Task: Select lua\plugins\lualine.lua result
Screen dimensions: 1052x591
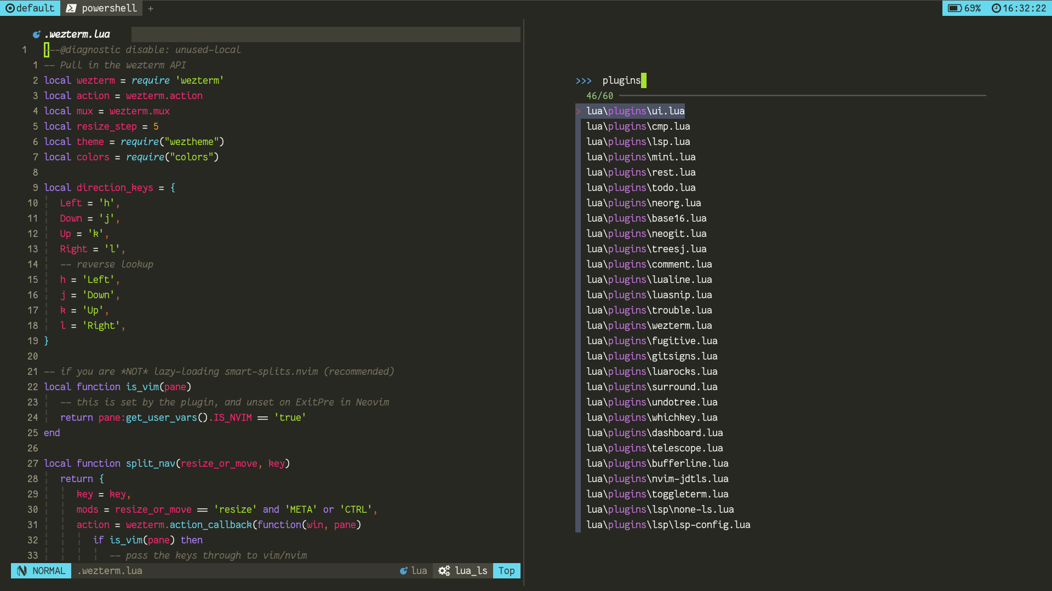Action: tap(649, 280)
